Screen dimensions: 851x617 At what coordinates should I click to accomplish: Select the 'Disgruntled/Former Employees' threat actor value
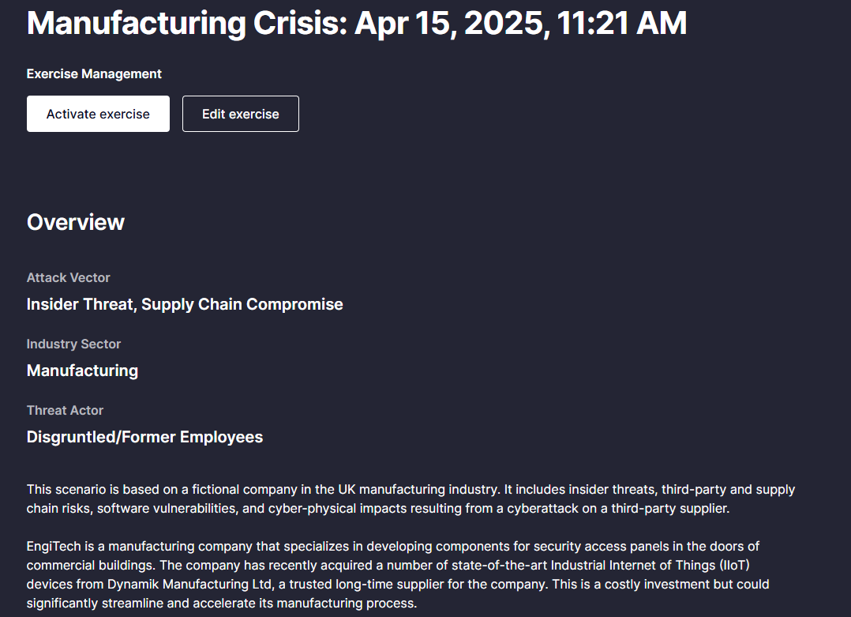pyautogui.click(x=144, y=437)
